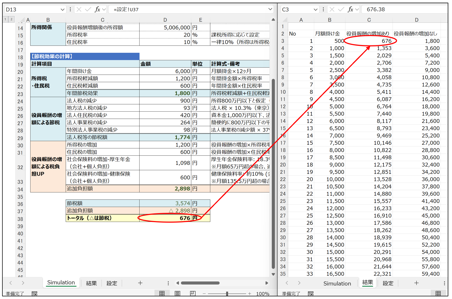Toggle outline level 2 button
Image resolution: width=452 pixels, height=299 pixels.
11,19
